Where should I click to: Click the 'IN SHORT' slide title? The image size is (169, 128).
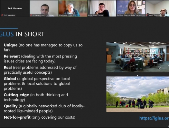[30, 34]
